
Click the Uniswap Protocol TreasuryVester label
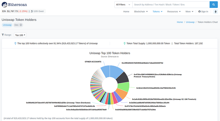click(158, 76)
